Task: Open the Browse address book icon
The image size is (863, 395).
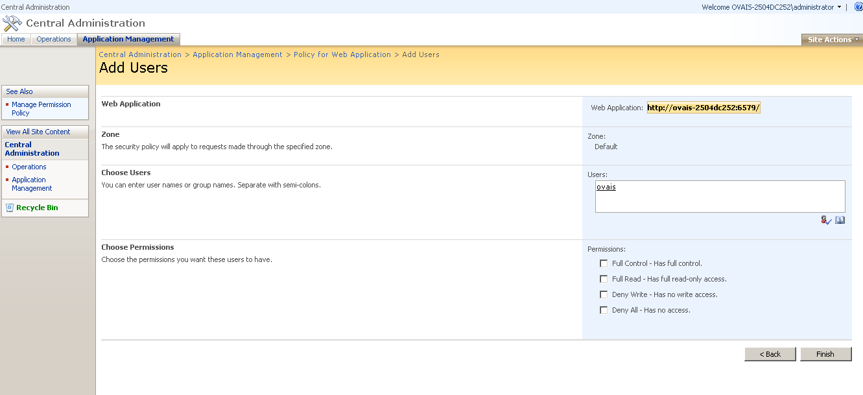Action: (x=840, y=221)
